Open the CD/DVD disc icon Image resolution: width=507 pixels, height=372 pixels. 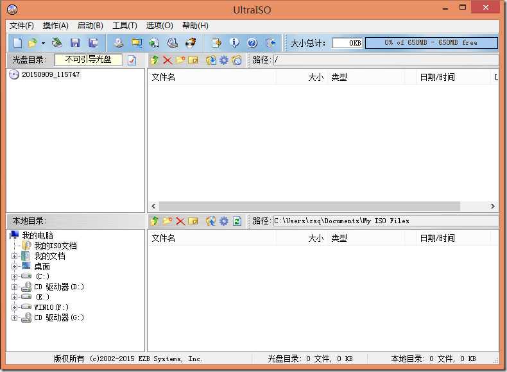pos(57,43)
